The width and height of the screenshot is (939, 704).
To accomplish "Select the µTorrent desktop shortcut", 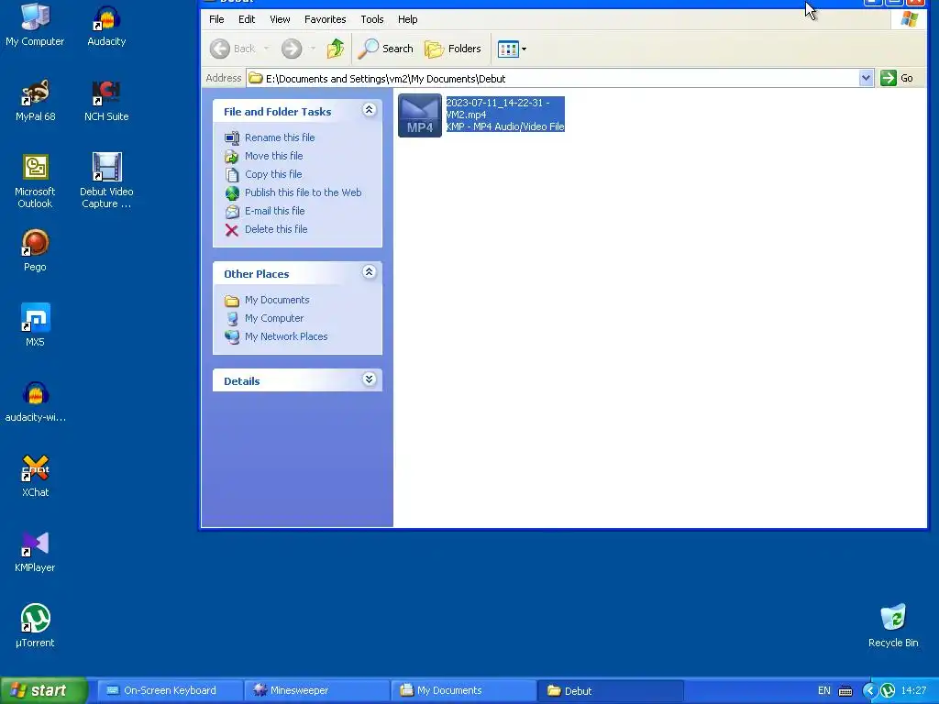I will [35, 626].
